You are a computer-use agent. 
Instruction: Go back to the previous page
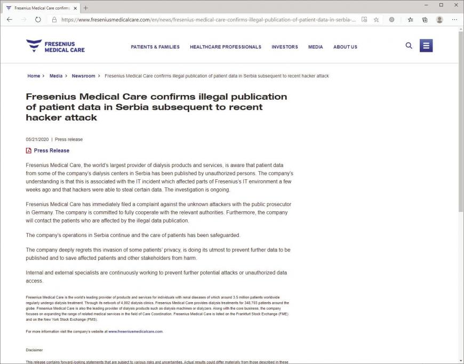[10, 20]
